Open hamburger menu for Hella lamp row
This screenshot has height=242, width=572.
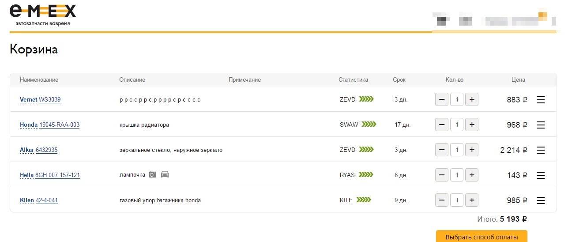click(x=540, y=175)
